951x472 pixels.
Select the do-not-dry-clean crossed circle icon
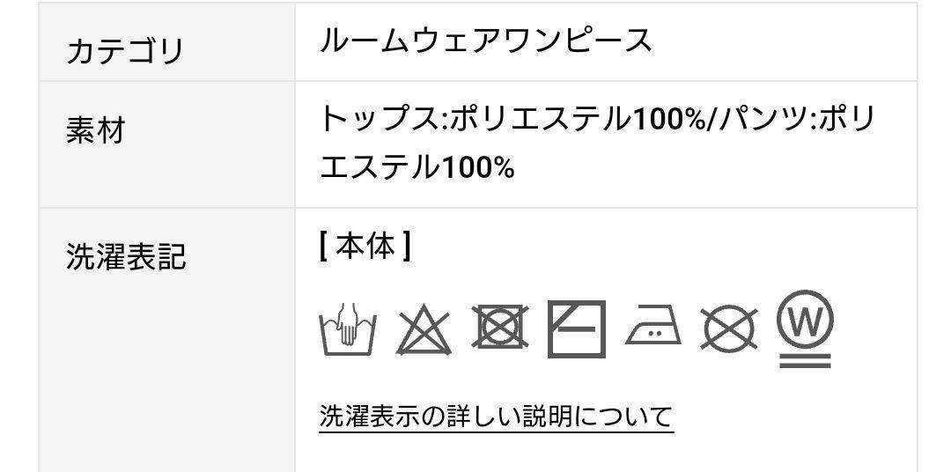click(729, 328)
